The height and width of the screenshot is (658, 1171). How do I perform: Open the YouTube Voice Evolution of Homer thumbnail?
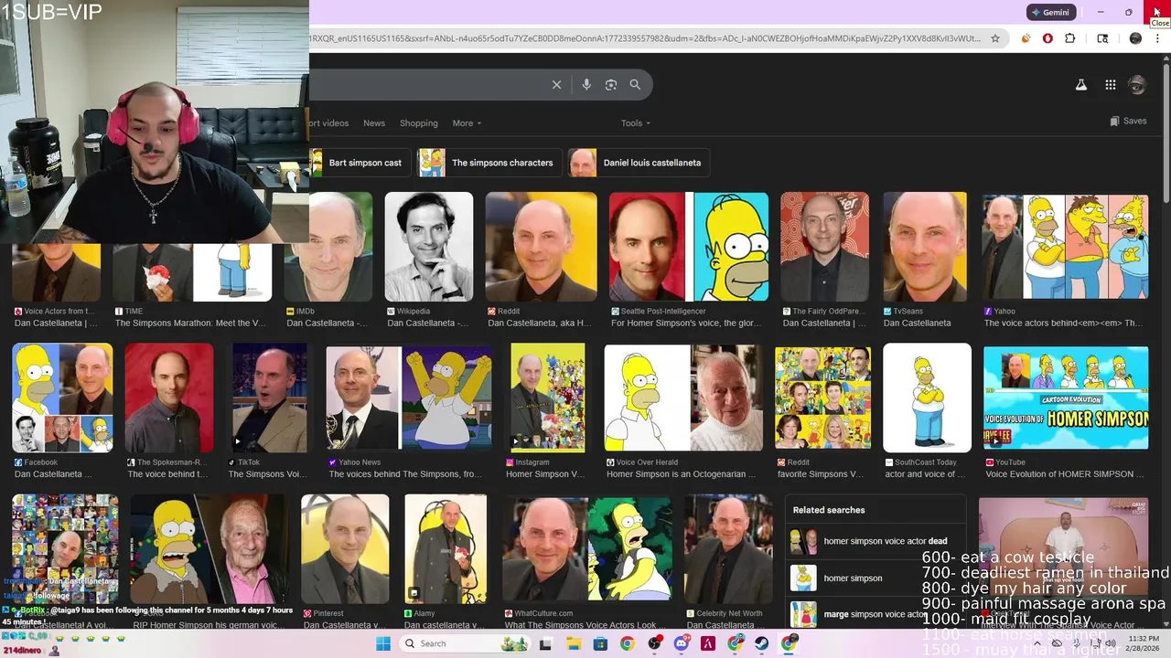(x=1066, y=398)
